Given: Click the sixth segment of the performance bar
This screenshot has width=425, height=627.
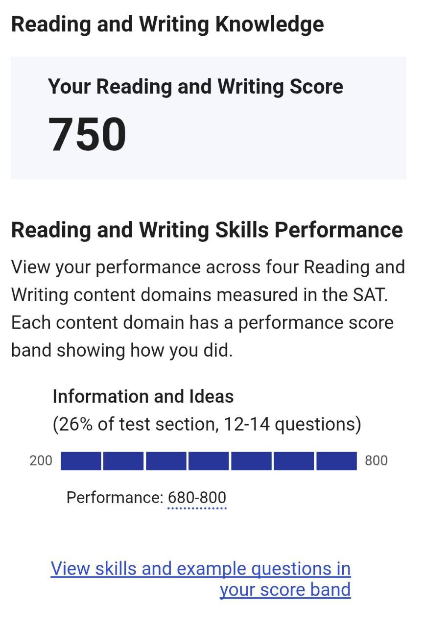Looking at the screenshot, I should [294, 460].
